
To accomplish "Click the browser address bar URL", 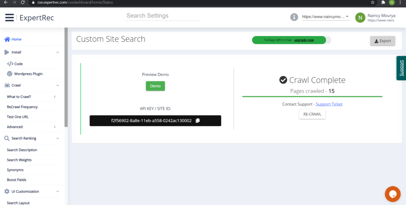I will (75, 2).
